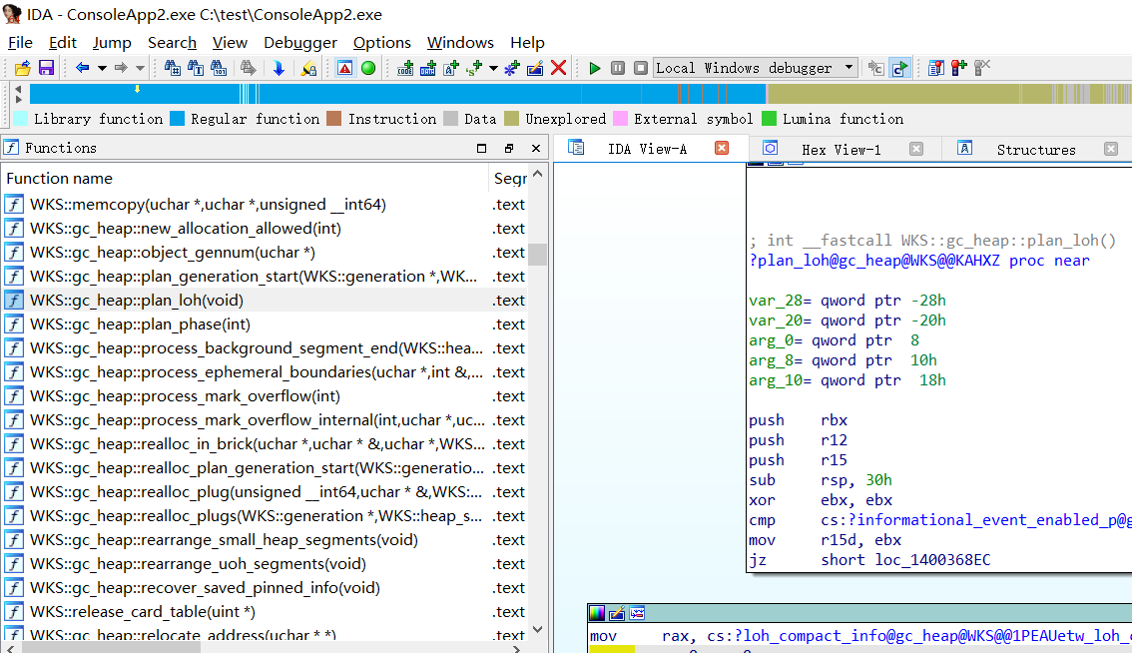This screenshot has width=1132, height=653.
Task: Select WKS::gc_heap::plan_phase(int) in Functions list
Action: coord(140,324)
